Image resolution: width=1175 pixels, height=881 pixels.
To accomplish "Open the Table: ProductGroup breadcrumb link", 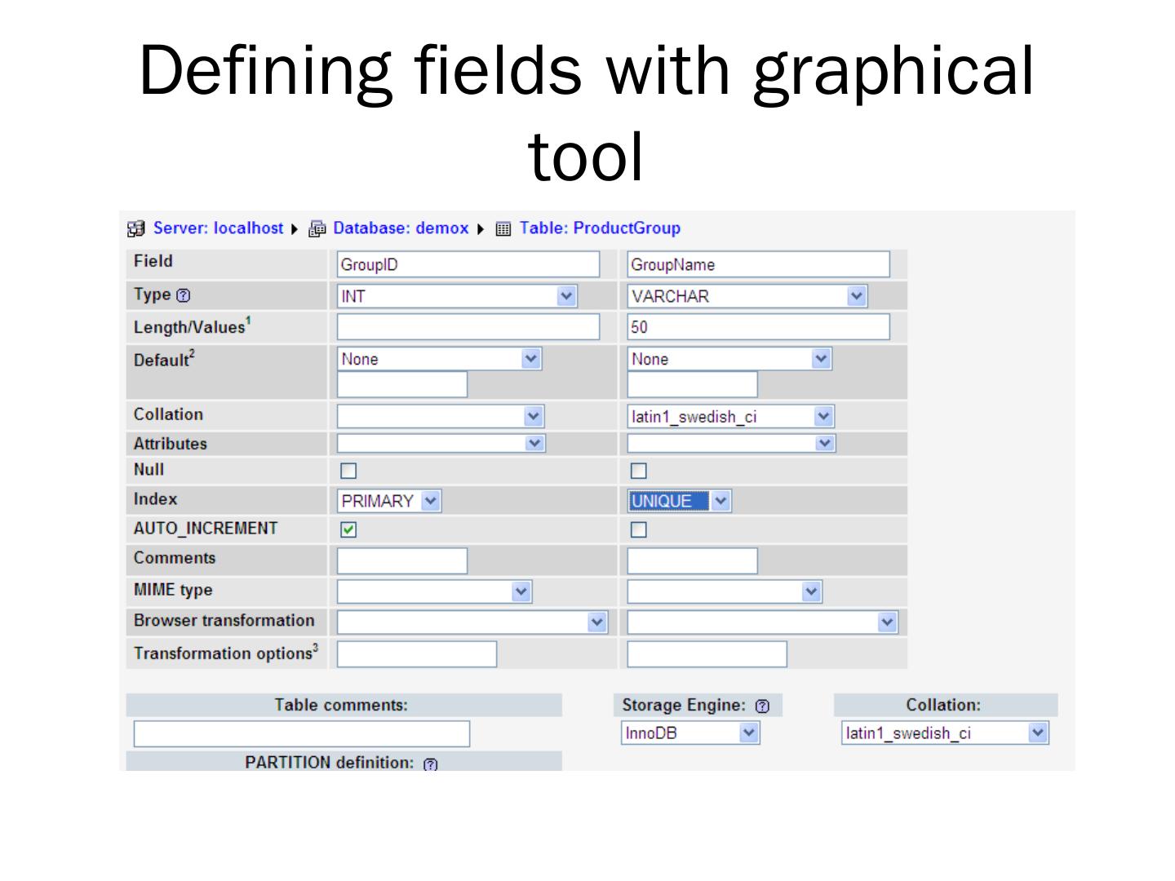I will [x=600, y=228].
